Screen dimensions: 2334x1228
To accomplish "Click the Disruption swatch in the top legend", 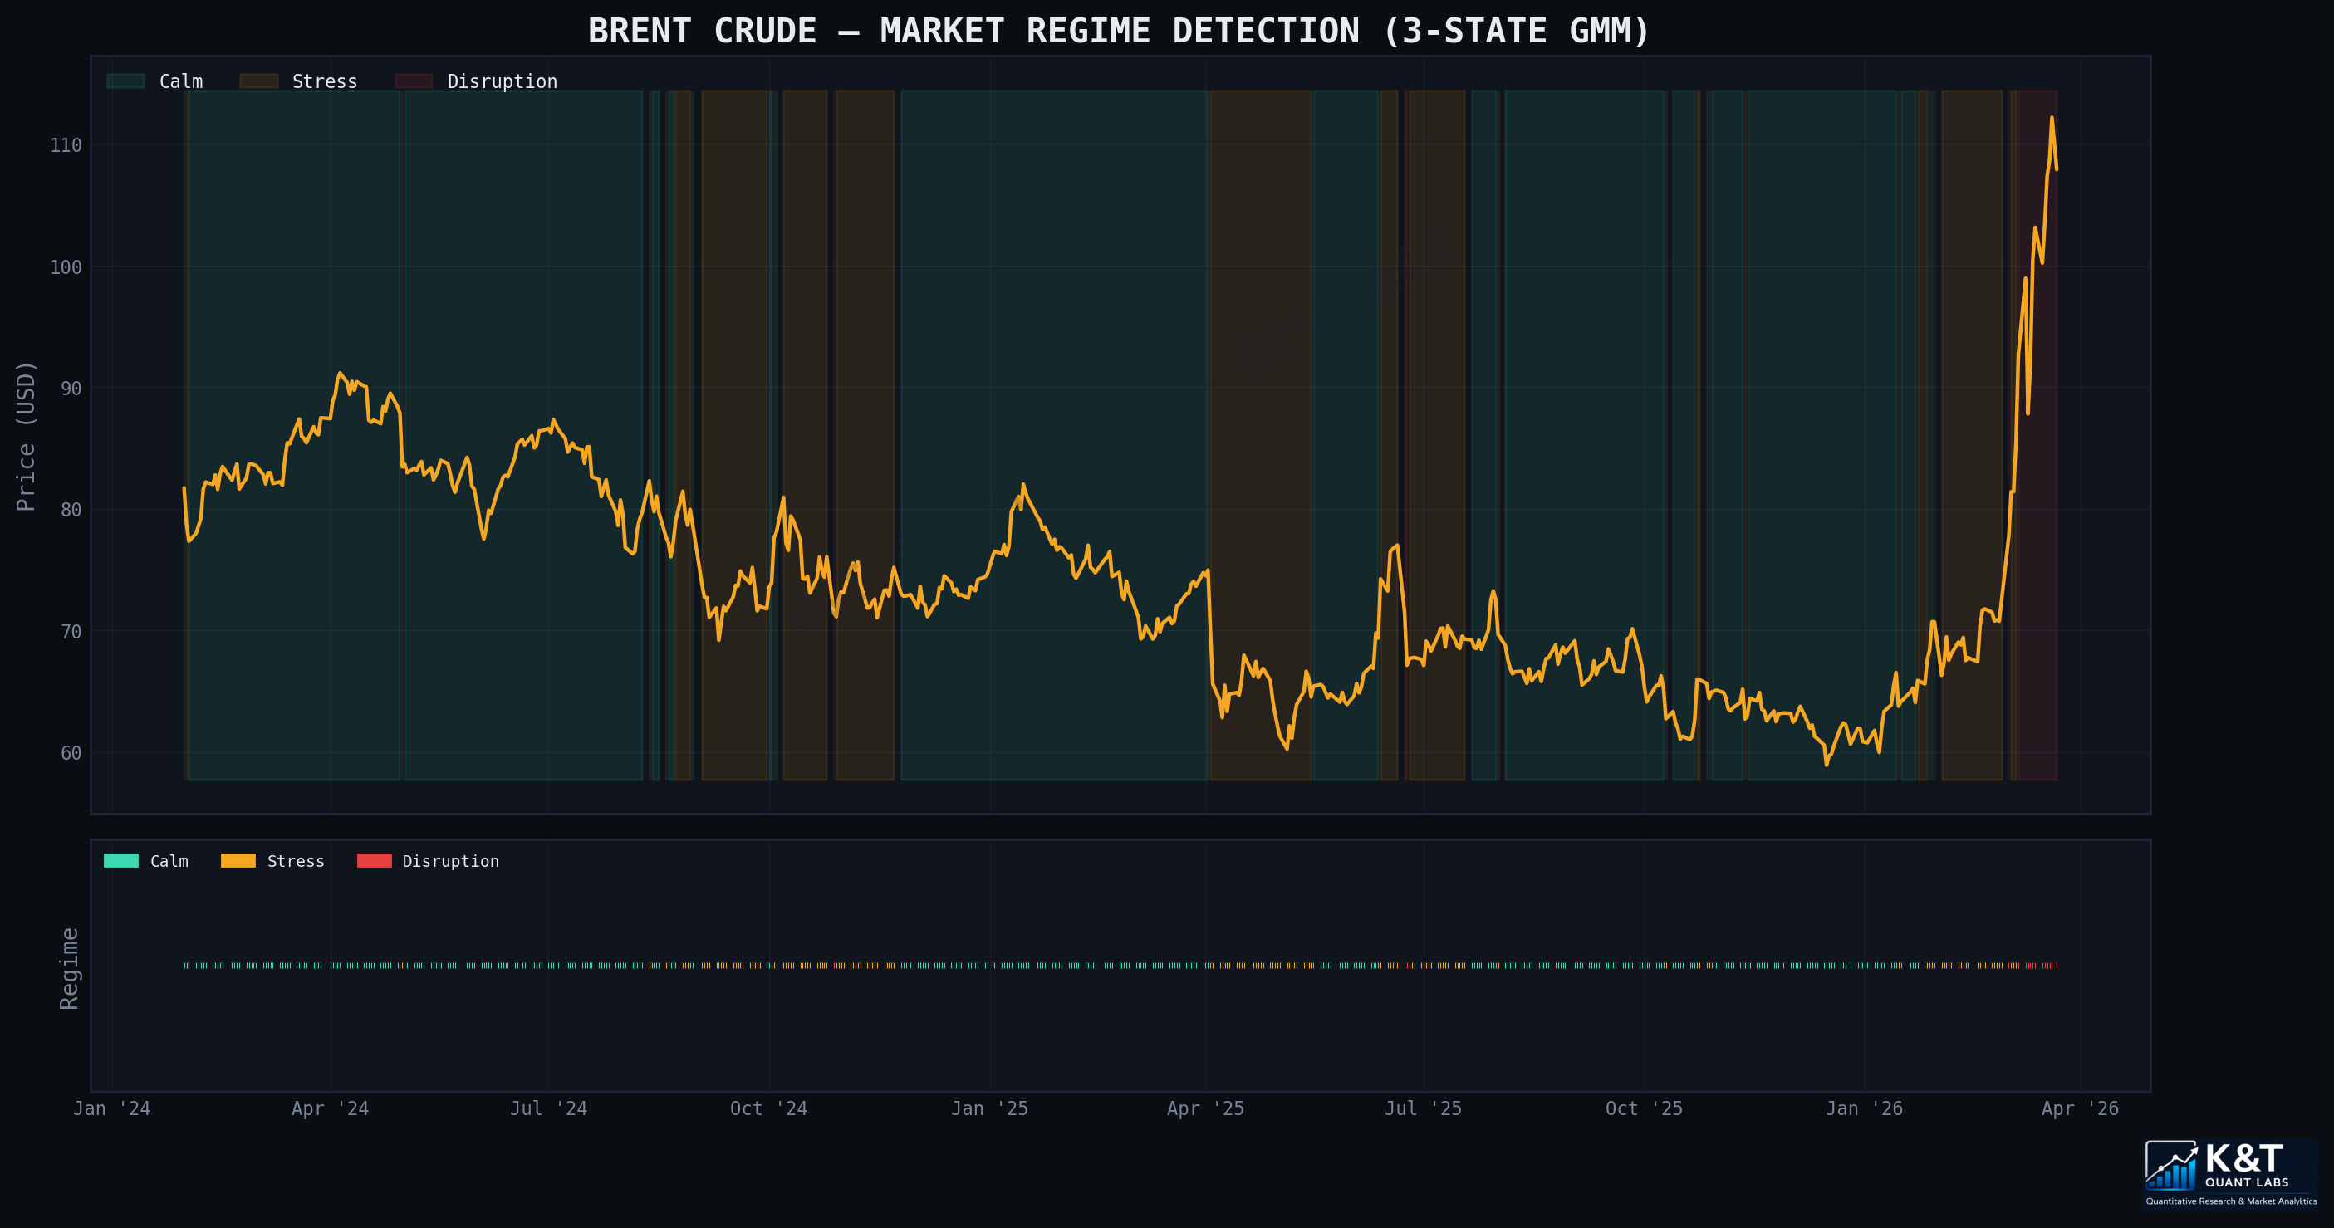I will click(x=414, y=81).
